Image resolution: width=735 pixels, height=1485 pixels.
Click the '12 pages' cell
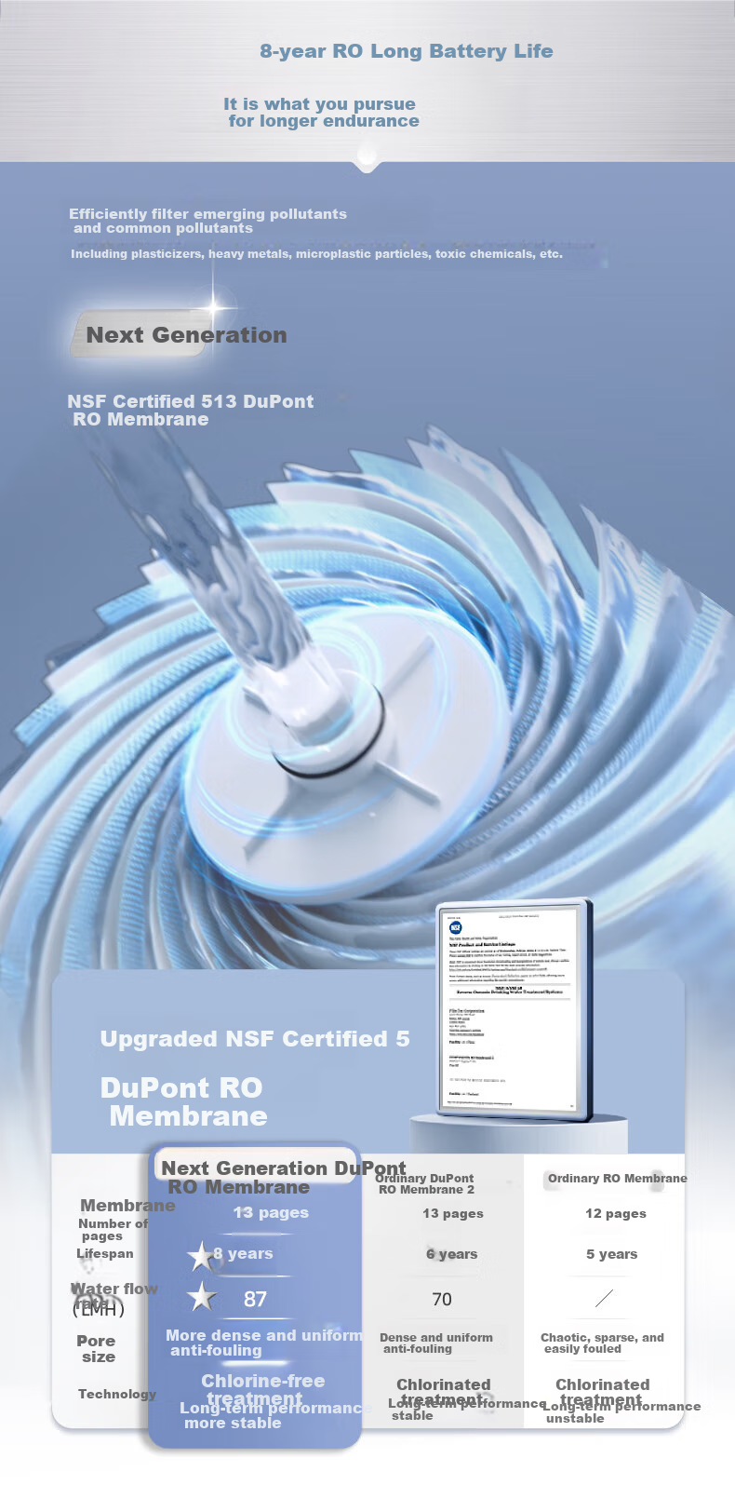[x=616, y=1213]
